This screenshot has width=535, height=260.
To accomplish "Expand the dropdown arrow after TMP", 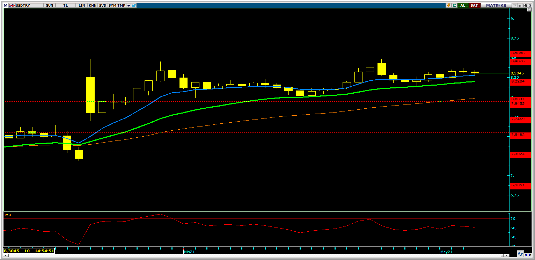I will 129,6.
